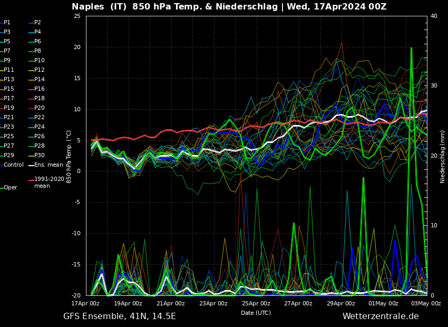Screen dimensions: 448x327
Task: Select the P18 legend label
Action: pos(36,98)
